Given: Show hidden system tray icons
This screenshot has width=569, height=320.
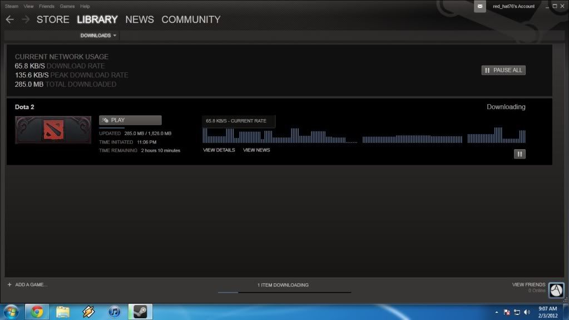Looking at the screenshot, I should coord(497,312).
